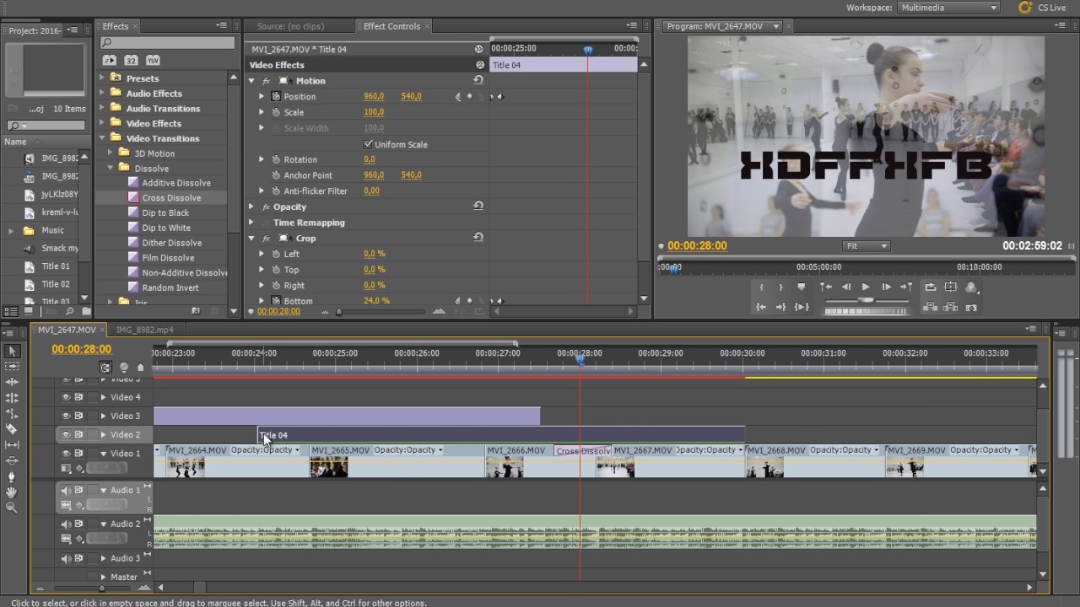Mute Audio 1 track speaker icon
1080x607 pixels.
click(66, 490)
